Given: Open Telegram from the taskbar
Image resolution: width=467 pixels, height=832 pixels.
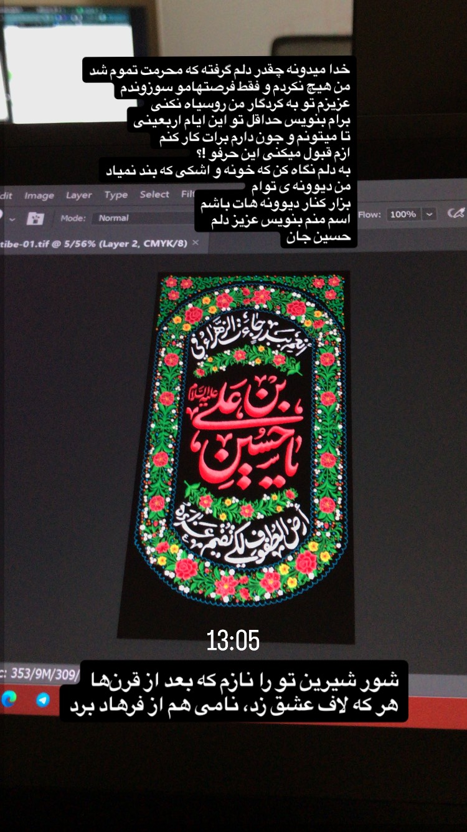Looking at the screenshot, I should (x=43, y=700).
